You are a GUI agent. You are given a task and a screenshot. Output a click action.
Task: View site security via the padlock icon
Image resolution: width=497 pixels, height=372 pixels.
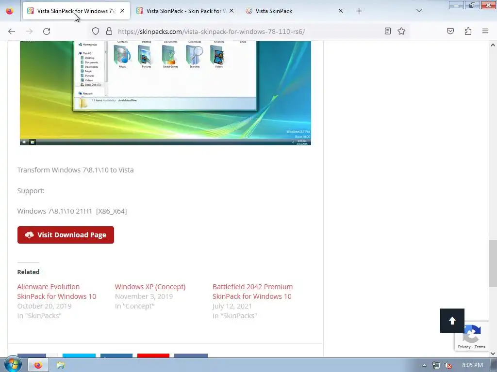point(109,31)
